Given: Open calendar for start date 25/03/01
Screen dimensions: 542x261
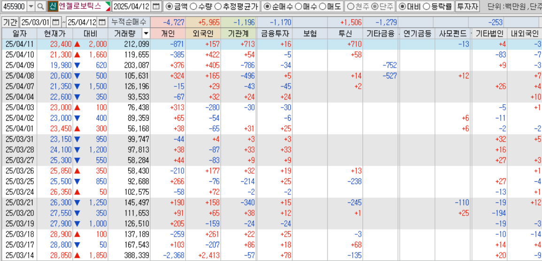Looking at the screenshot, I should click(x=56, y=23).
